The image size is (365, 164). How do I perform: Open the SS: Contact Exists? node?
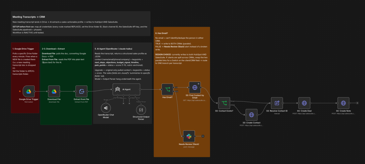pyautogui.click(x=224, y=103)
